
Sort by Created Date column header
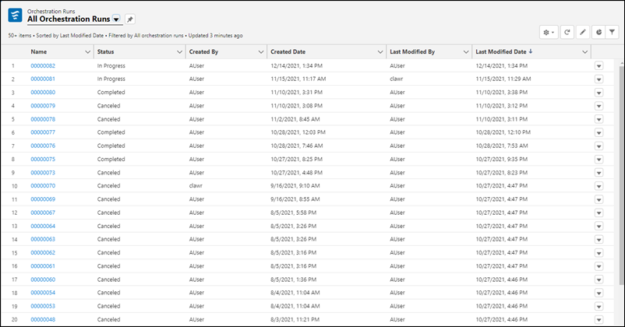point(288,52)
